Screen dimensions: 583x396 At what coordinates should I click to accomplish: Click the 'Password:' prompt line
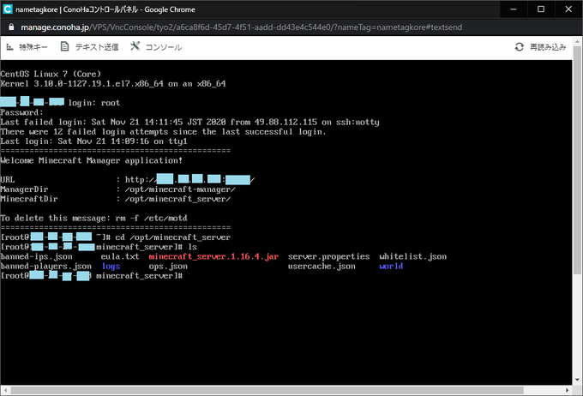(21, 112)
